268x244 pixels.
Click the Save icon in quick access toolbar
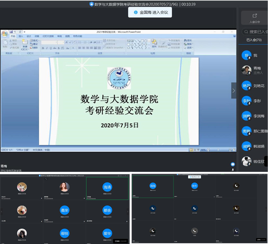coord(11,32)
